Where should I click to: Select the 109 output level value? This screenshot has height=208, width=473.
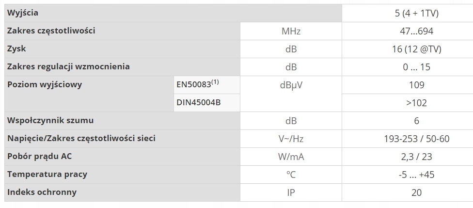pyautogui.click(x=416, y=85)
